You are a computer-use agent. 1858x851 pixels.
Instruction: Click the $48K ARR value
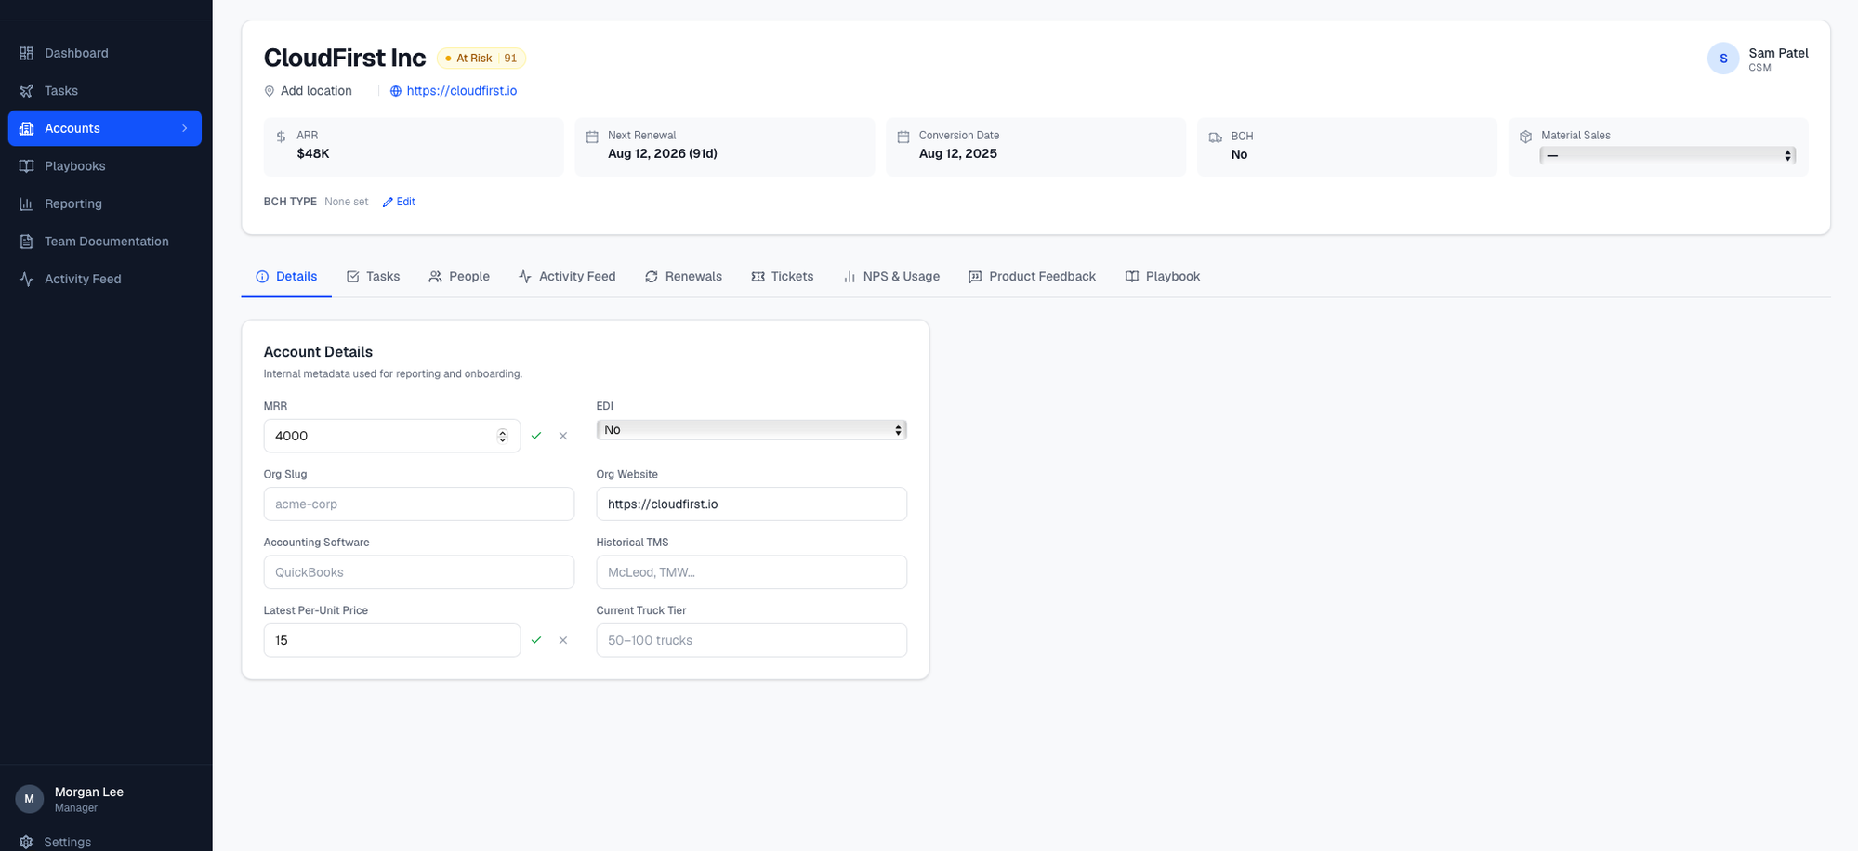pos(313,153)
